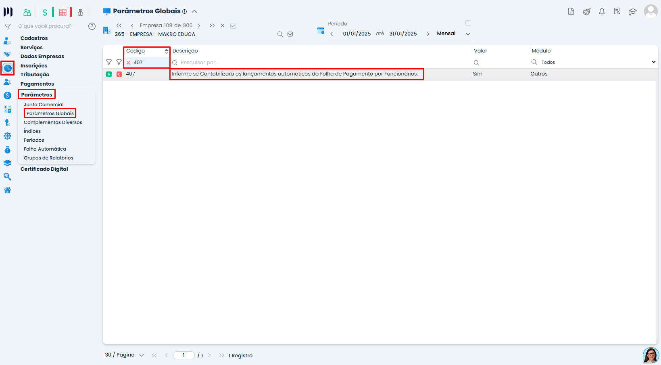Viewport: 661px width, 365px height.
Task: Toggle the checkbox above the Período dropdown
Action: point(468,23)
